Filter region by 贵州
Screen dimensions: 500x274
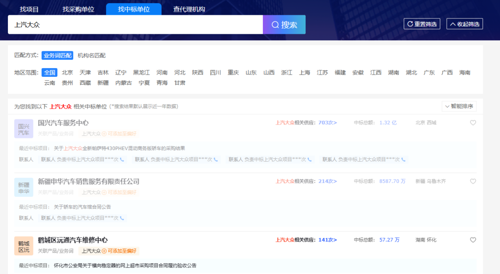pyautogui.click(x=67, y=83)
